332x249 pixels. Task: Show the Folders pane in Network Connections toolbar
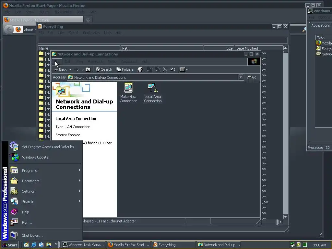point(125,69)
